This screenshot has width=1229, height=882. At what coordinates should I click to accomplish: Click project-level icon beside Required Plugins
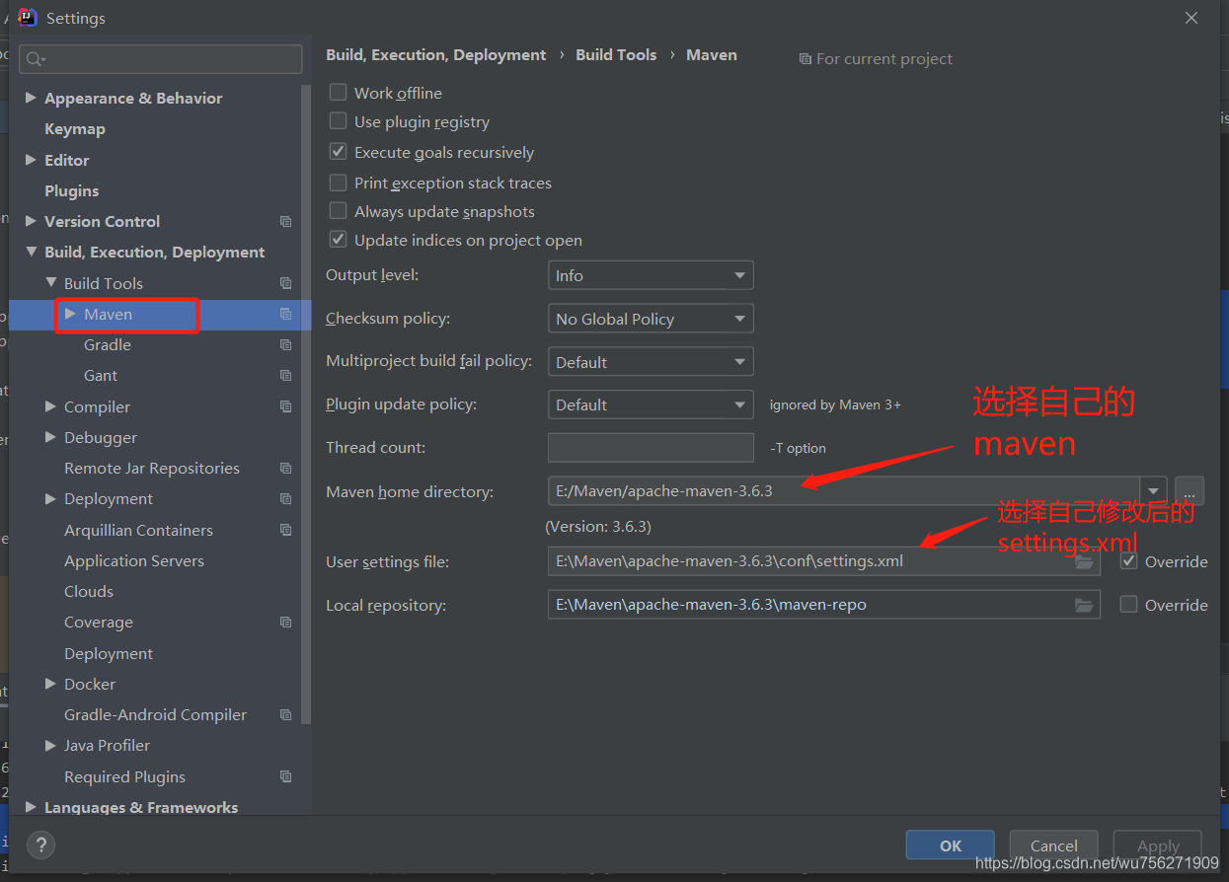pyautogui.click(x=285, y=777)
